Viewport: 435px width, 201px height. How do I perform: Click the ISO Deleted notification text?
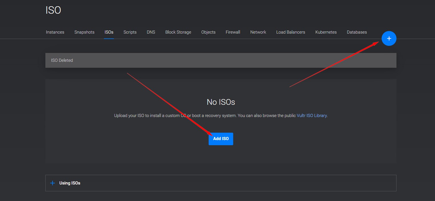[62, 60]
